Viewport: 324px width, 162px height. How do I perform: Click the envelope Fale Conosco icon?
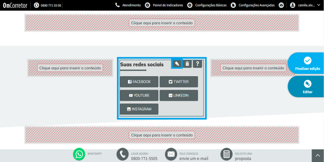point(171,154)
